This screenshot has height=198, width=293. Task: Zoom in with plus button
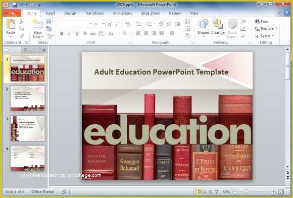tap(273, 191)
